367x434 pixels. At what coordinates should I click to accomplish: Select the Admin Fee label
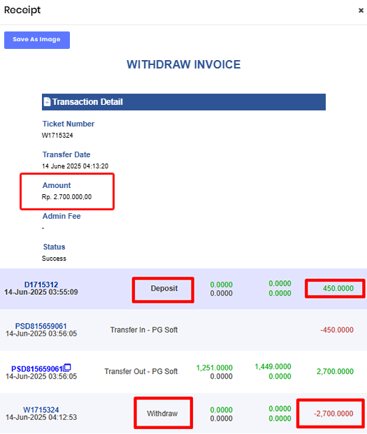62,216
